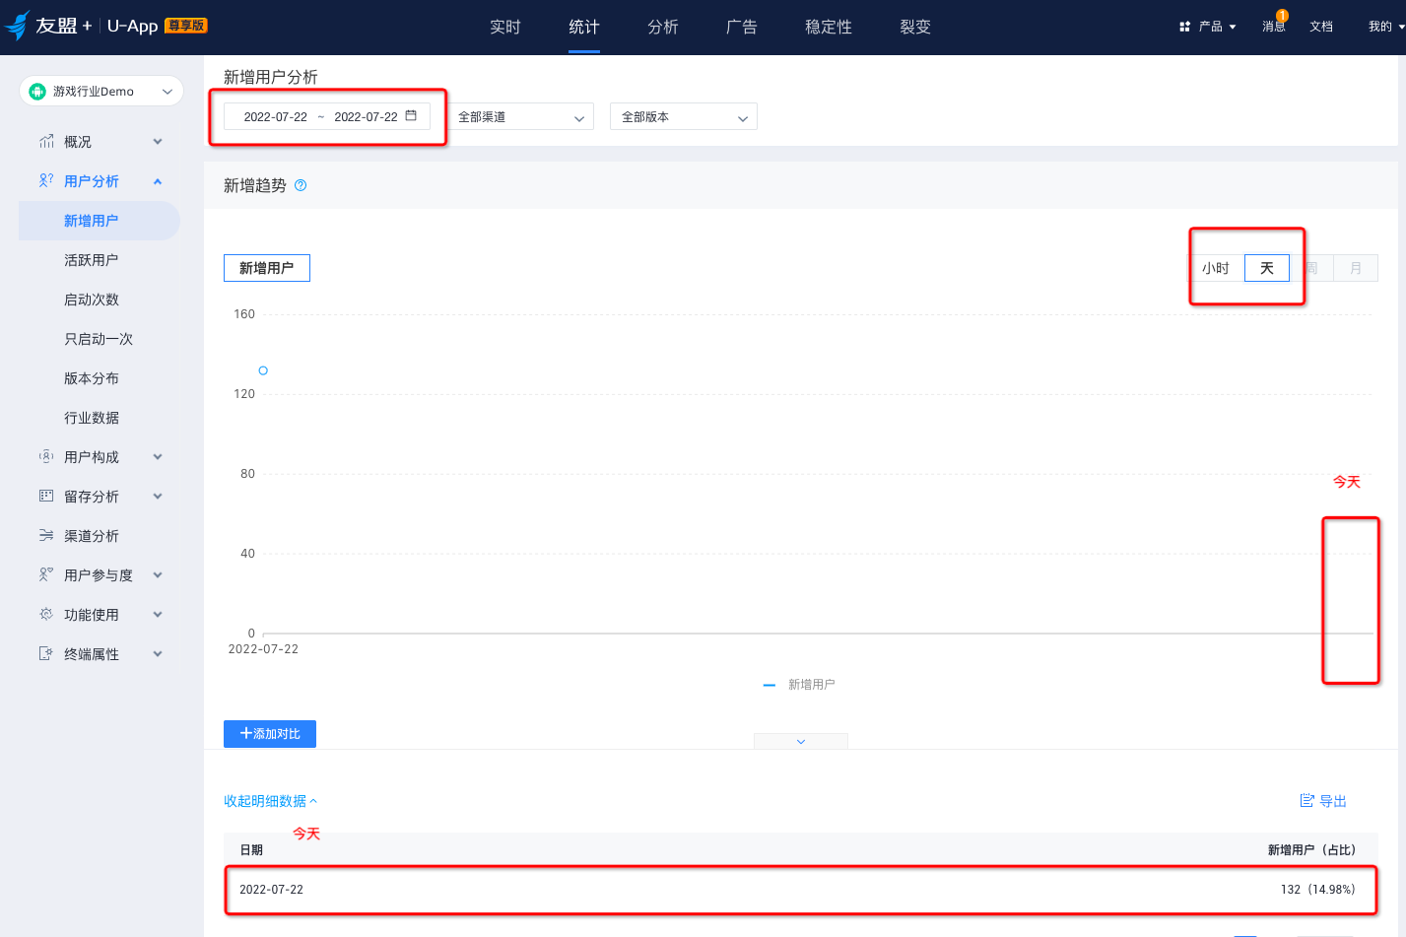Collapse the 用户分析 section

click(x=158, y=181)
